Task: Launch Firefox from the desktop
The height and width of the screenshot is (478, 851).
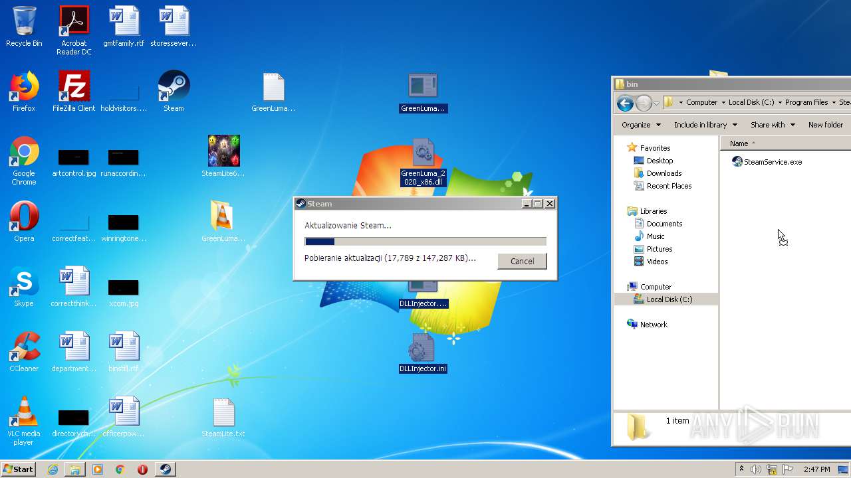Action: click(24, 92)
